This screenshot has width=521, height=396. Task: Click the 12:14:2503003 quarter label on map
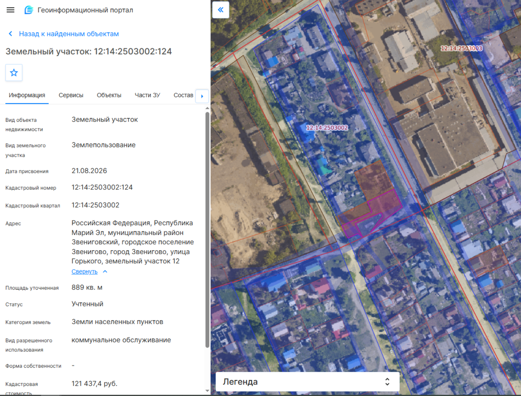461,48
